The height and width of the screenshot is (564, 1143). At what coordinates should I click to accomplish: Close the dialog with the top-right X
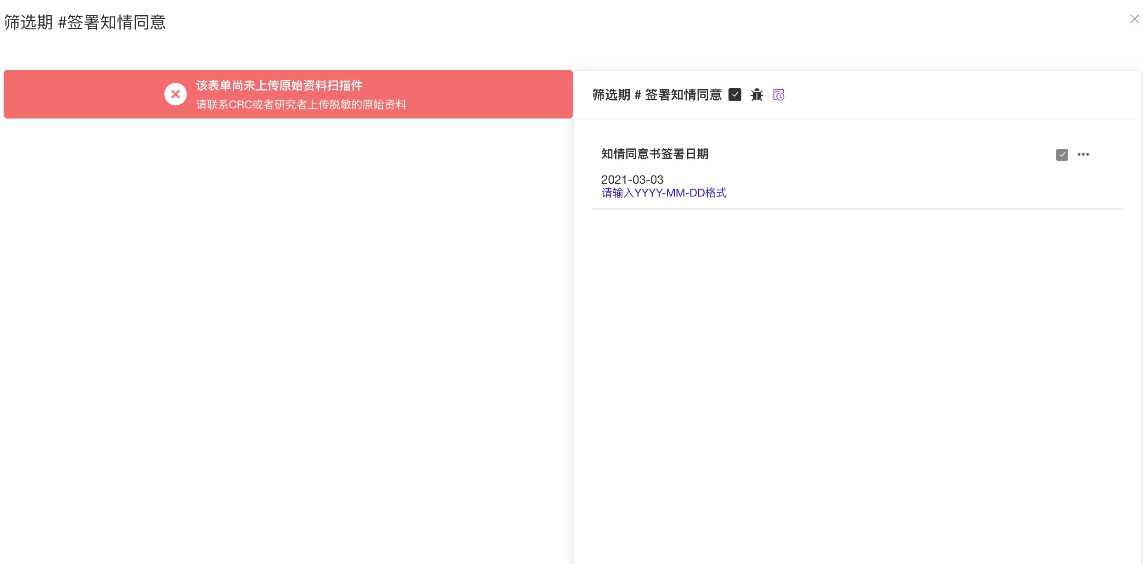[1134, 19]
